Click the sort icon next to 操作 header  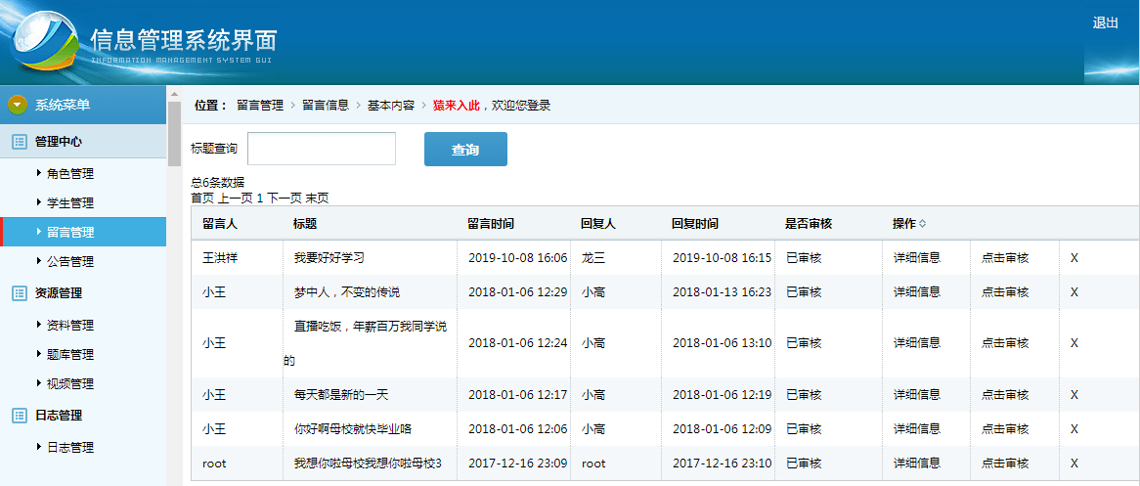pos(922,224)
